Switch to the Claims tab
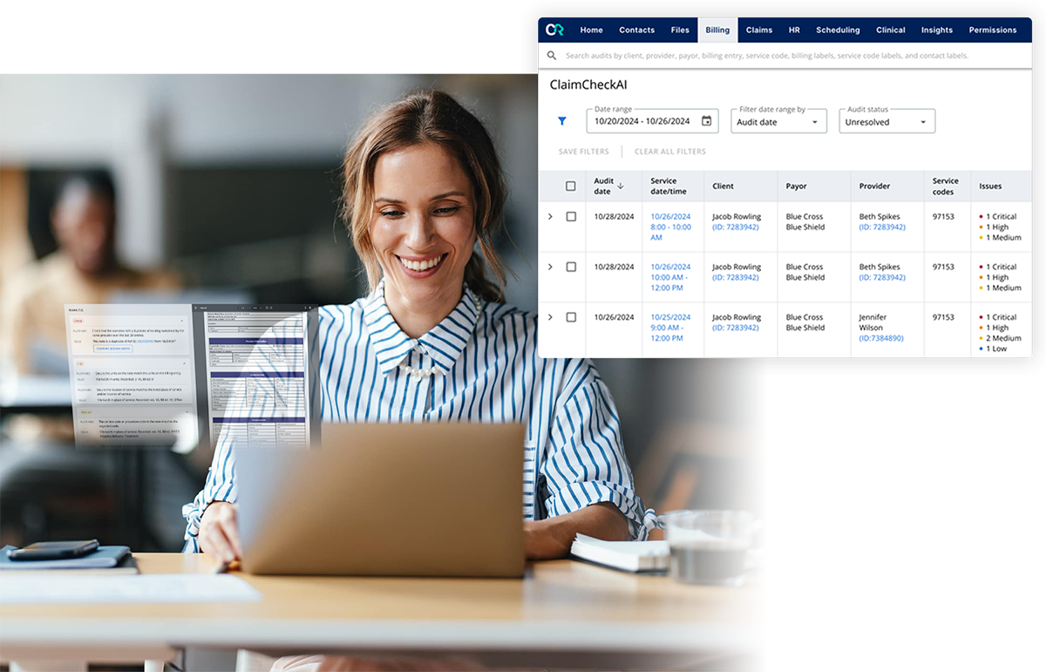The width and height of the screenshot is (1046, 672). [758, 29]
